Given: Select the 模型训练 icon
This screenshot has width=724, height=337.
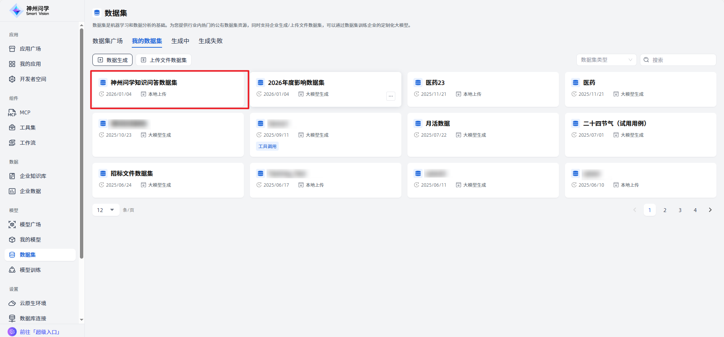Looking at the screenshot, I should pos(12,270).
